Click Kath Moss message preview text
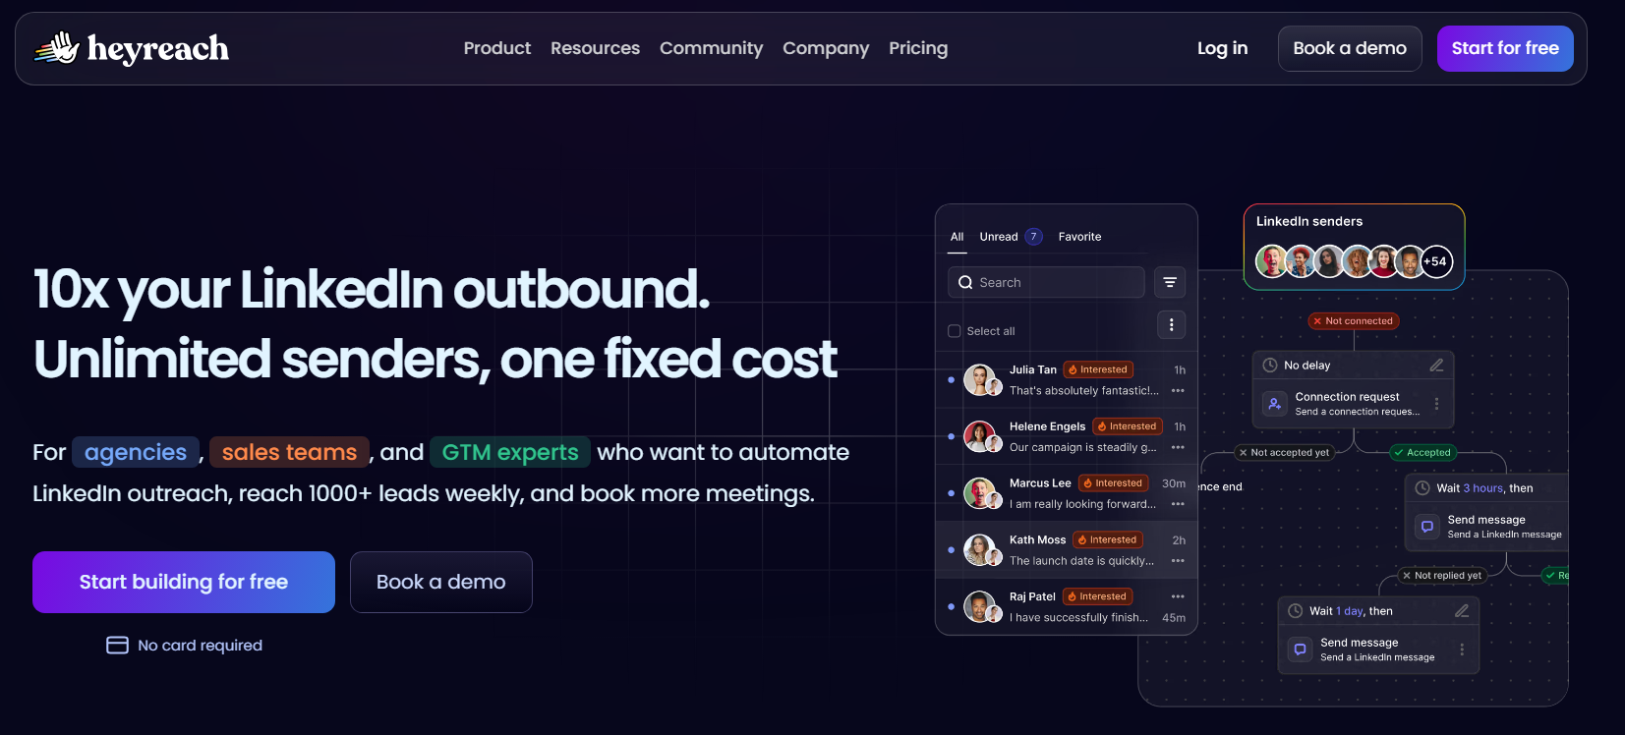Image resolution: width=1625 pixels, height=735 pixels. (1081, 561)
